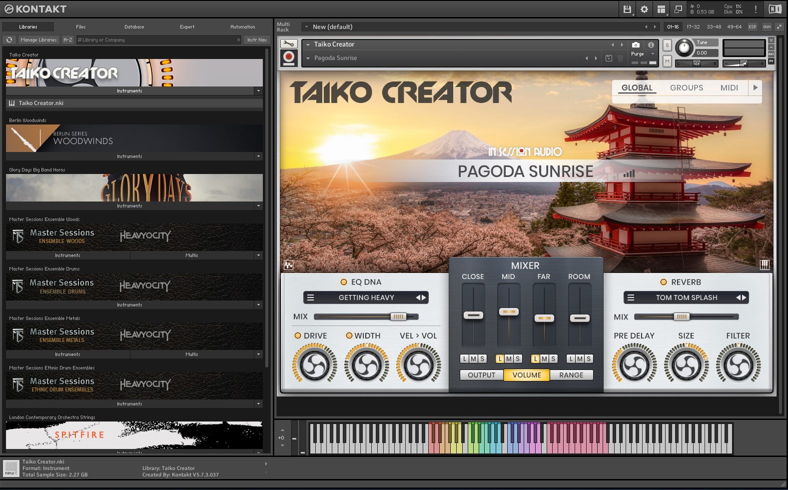Viewport: 788px width, 490px height.
Task: Save the Pagoda Sunrise snapshot
Action: pyautogui.click(x=609, y=58)
